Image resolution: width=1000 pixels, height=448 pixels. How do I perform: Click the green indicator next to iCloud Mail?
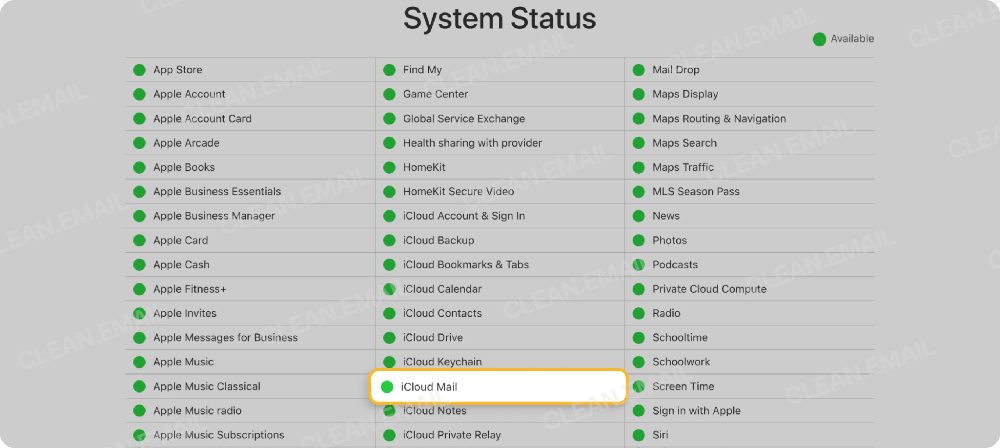click(387, 386)
